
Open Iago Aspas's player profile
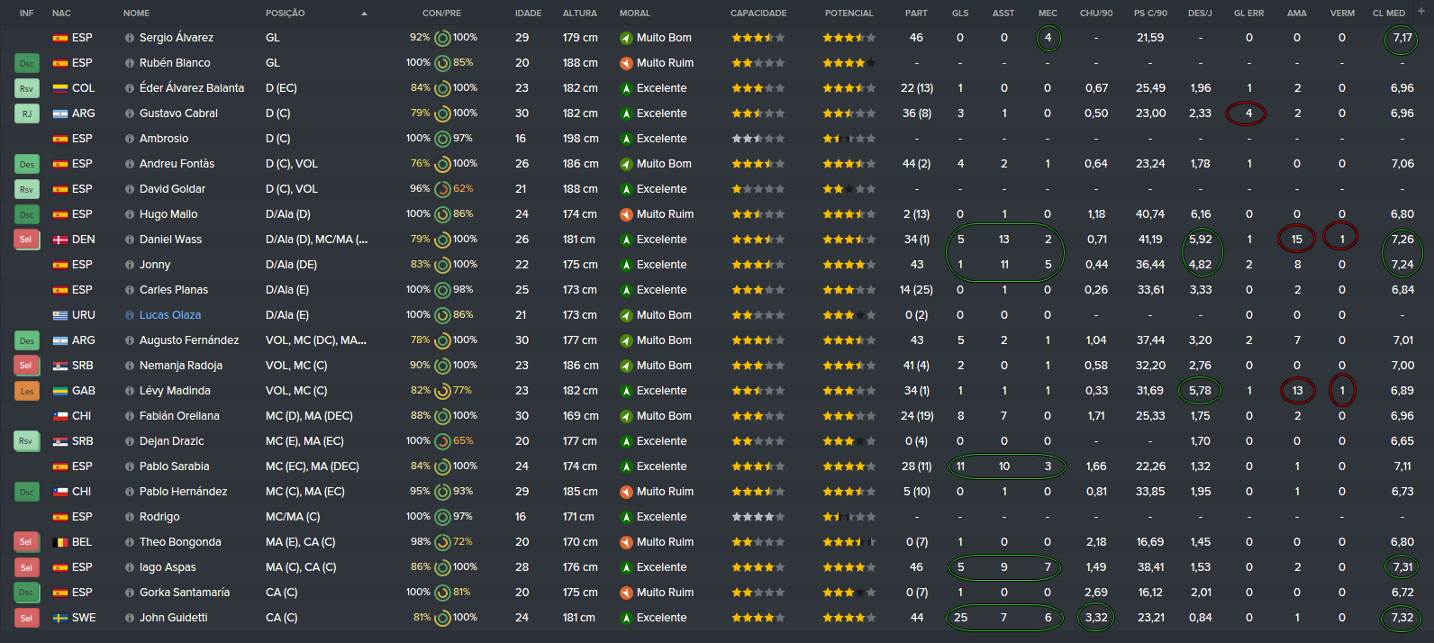168,567
